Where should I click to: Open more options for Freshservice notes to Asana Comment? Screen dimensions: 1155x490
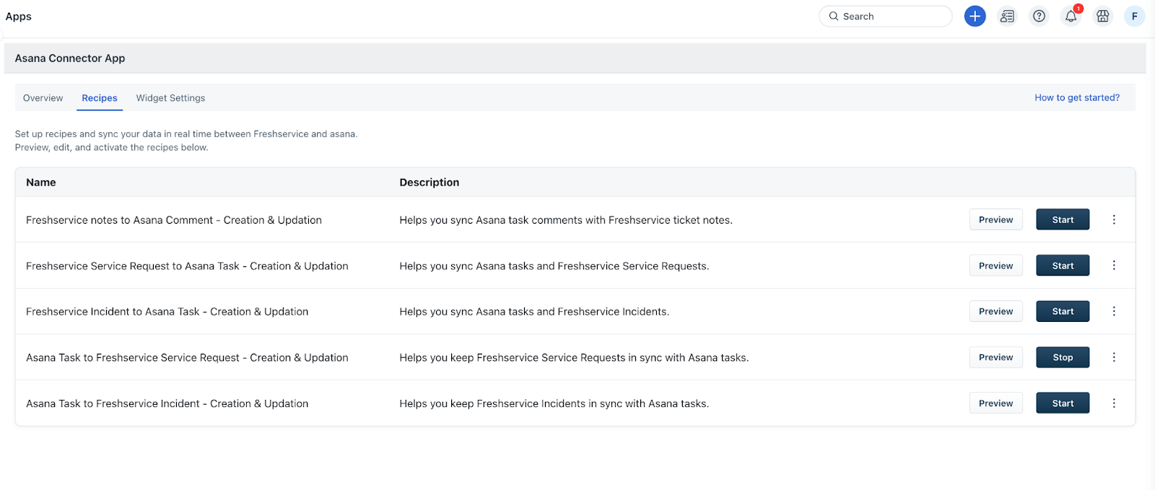point(1114,219)
